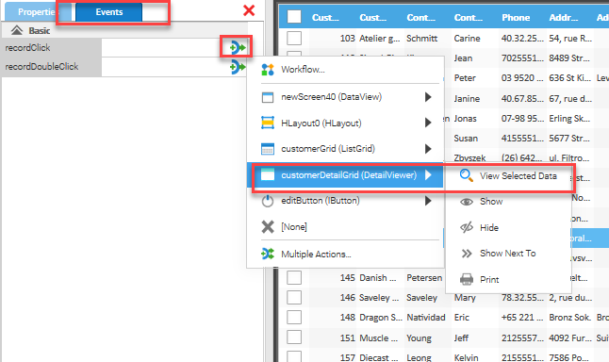Screen dimensions: 609x362
Task: Open recordDoubleClick action picker icon
Action: coord(238,67)
